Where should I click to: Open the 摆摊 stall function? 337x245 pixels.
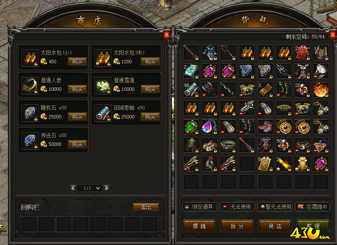click(x=199, y=226)
